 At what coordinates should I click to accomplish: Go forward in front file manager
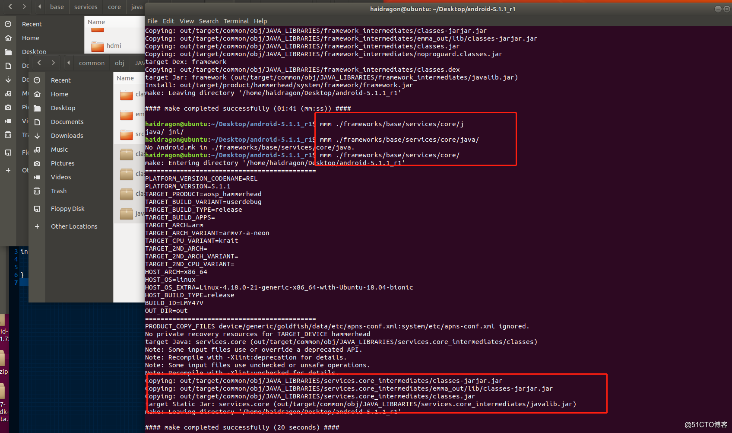[53, 63]
